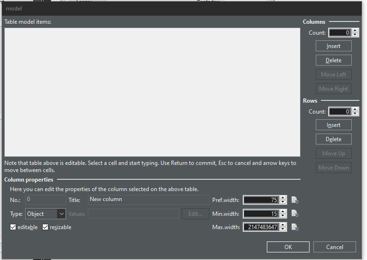The width and height of the screenshot is (367, 260).
Task: Cancel the table model dialog
Action: click(334, 247)
